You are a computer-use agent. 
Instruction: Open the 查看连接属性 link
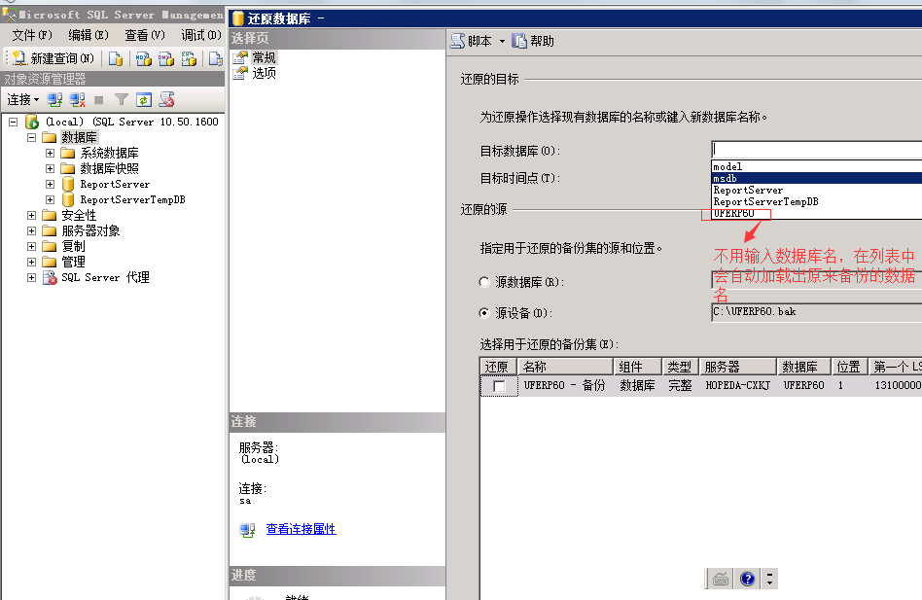(x=301, y=529)
